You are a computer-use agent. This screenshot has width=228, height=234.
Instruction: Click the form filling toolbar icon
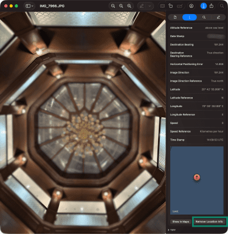point(162,6)
